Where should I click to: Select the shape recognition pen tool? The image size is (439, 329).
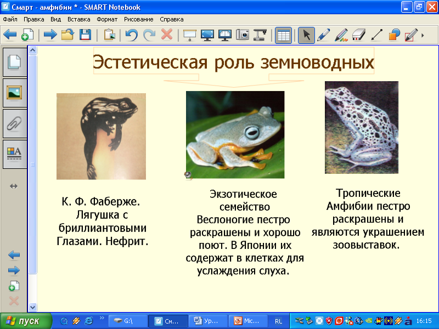(x=411, y=35)
